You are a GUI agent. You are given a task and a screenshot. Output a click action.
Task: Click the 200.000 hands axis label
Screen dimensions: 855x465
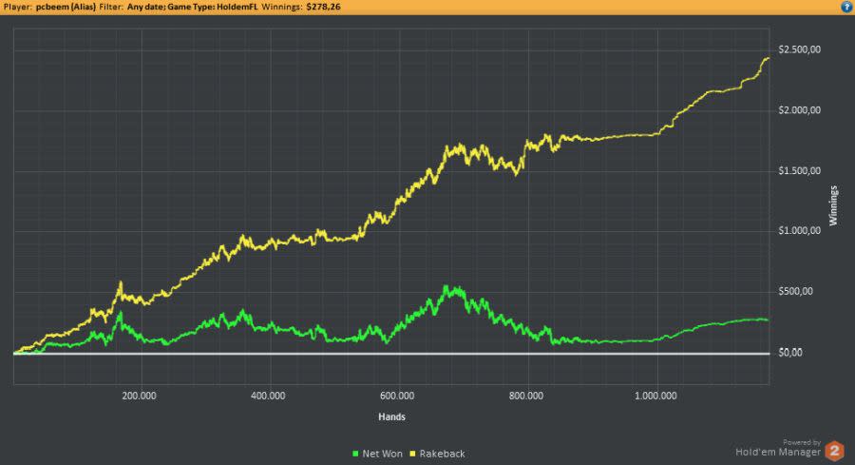pyautogui.click(x=139, y=396)
